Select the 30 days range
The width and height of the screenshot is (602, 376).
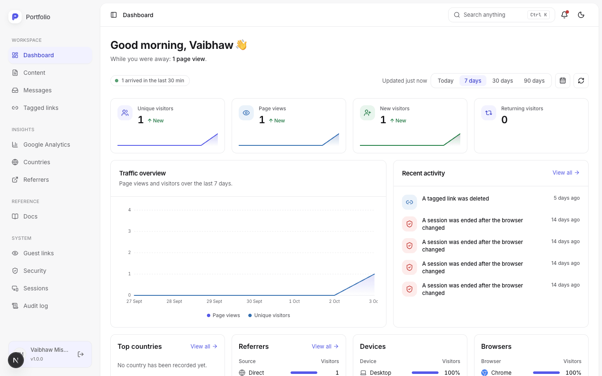[x=503, y=81]
